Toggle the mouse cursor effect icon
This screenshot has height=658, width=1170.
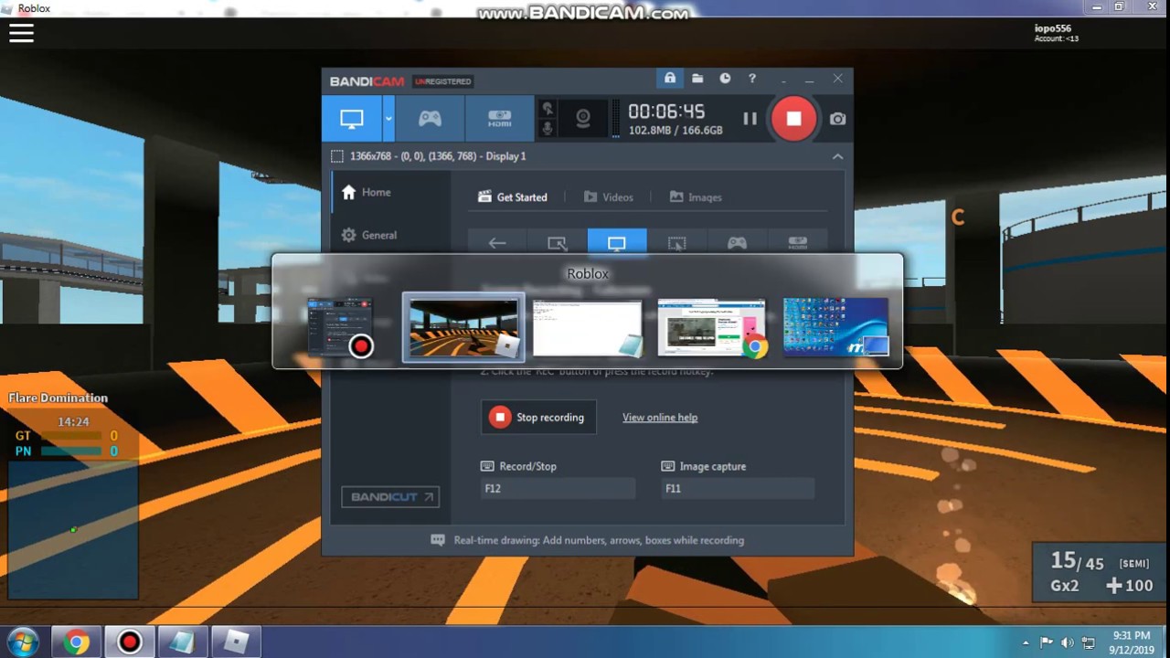pos(548,108)
